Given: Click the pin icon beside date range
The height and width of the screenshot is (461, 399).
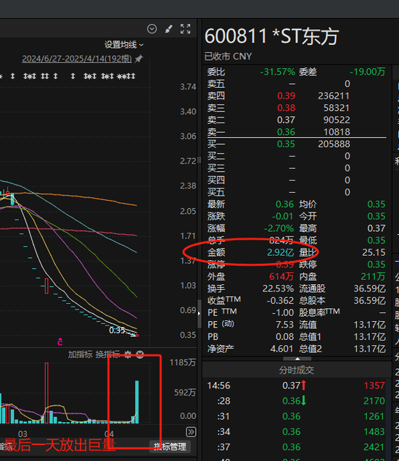Looking at the screenshot, I should coord(139,59).
